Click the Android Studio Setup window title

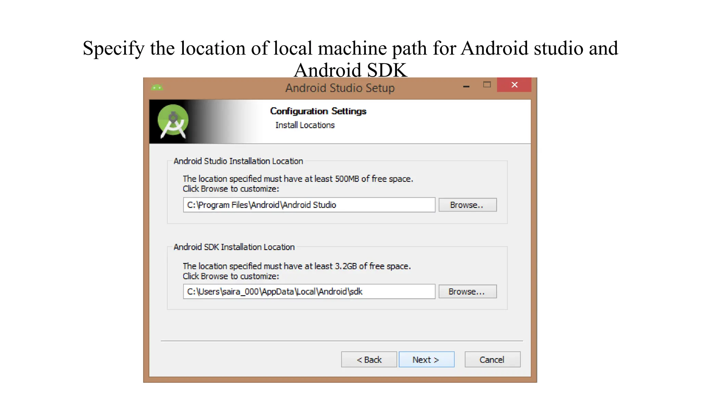tap(340, 88)
